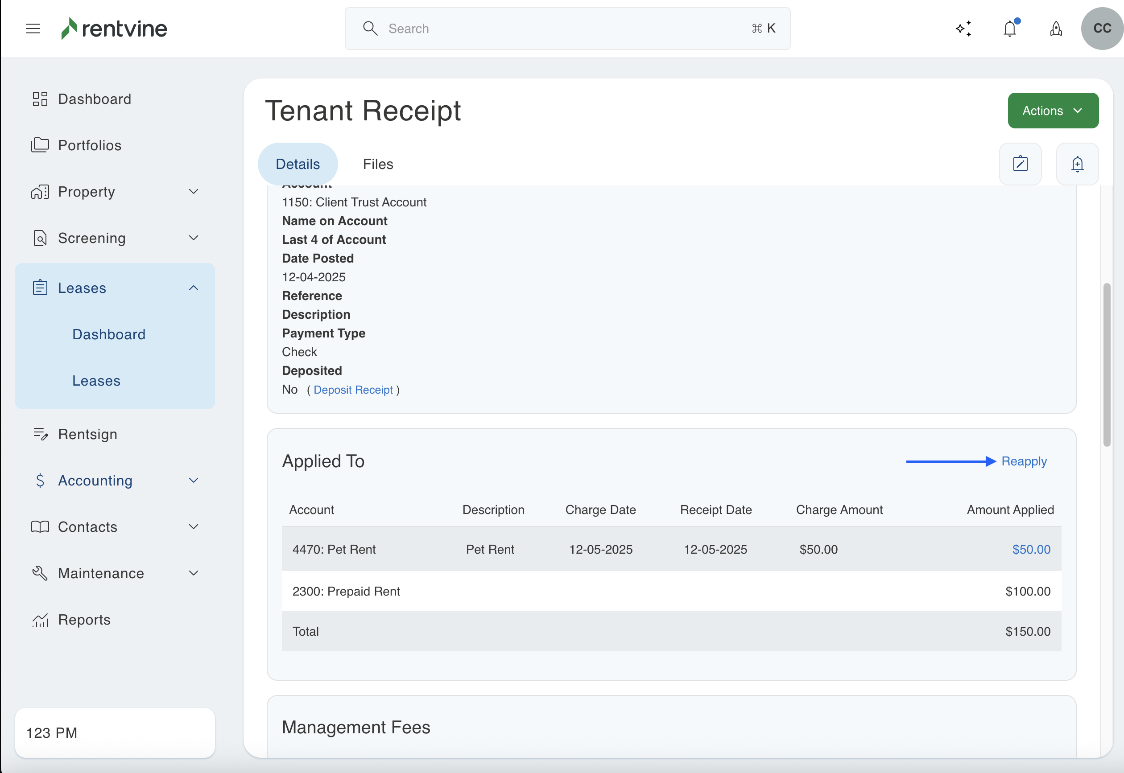Click the Reports chart icon
Screen dimensions: 1124x773
click(40, 620)
